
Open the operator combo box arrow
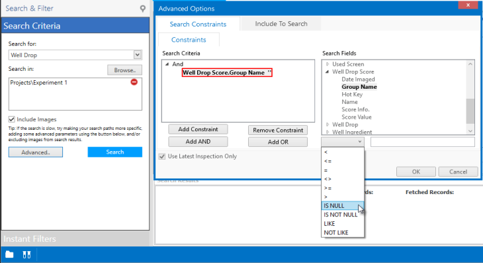(359, 142)
